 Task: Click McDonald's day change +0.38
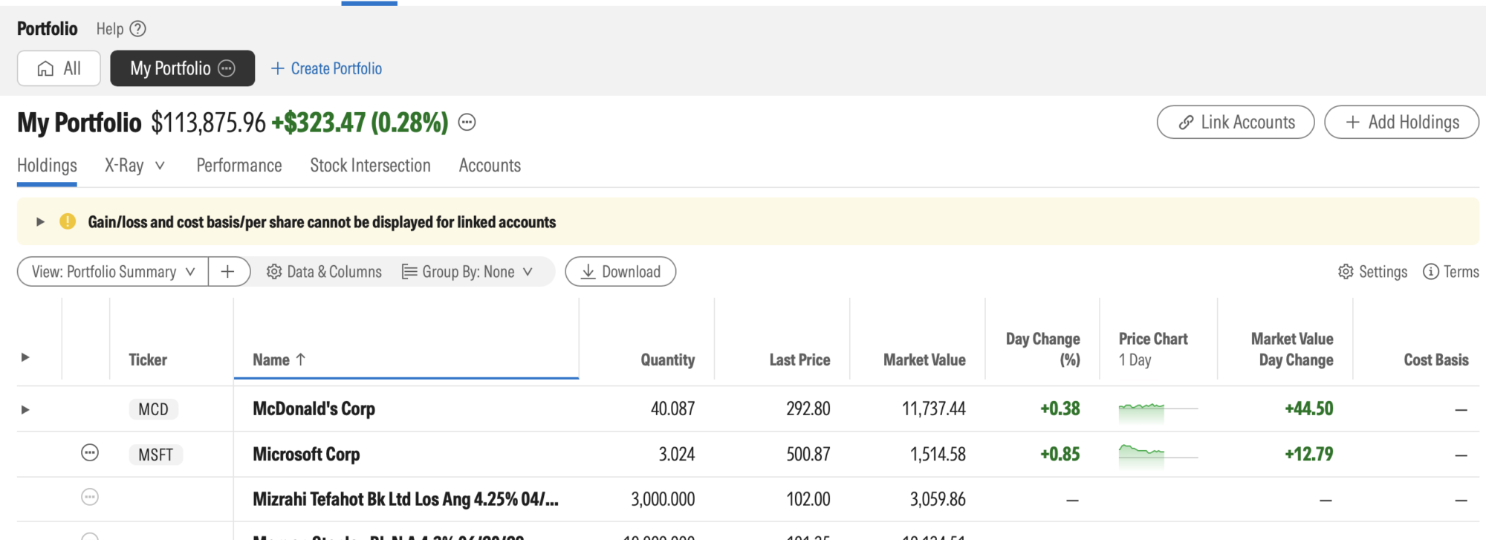1060,409
